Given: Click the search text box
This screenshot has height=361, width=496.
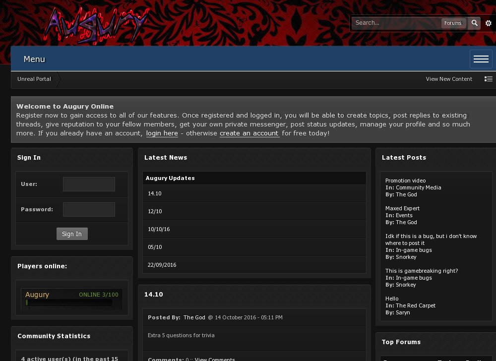Looking at the screenshot, I should click(396, 23).
